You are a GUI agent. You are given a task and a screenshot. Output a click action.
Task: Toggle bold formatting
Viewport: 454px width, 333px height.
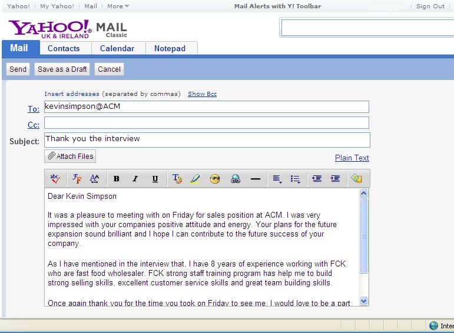pyautogui.click(x=117, y=179)
